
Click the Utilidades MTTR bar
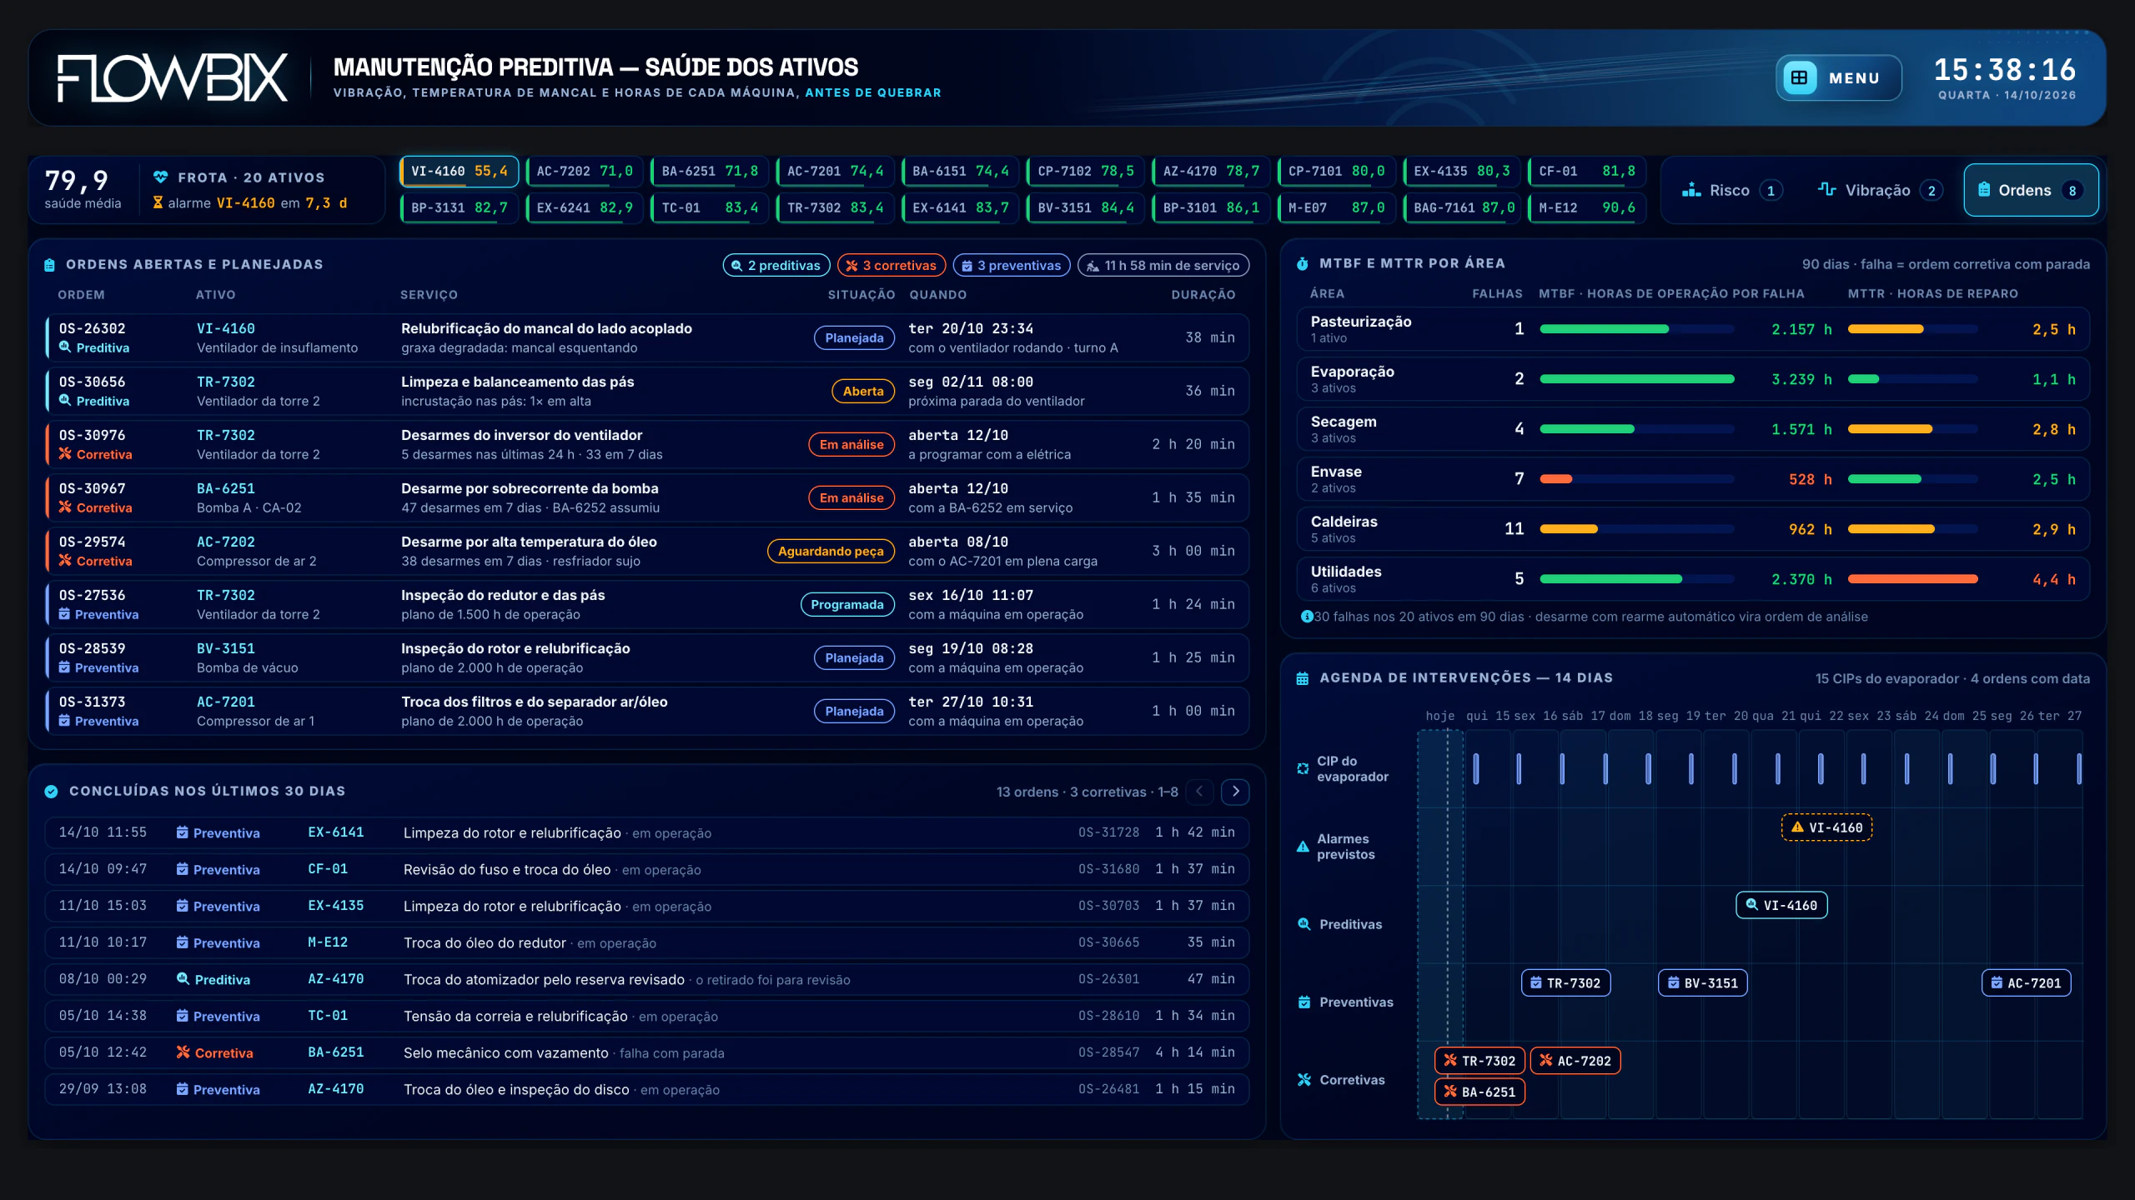[1913, 579]
